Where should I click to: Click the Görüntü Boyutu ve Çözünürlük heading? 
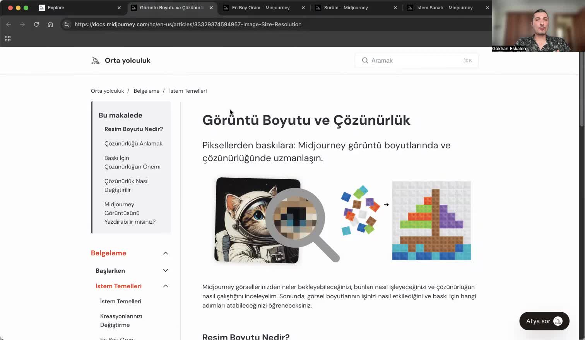(x=306, y=120)
